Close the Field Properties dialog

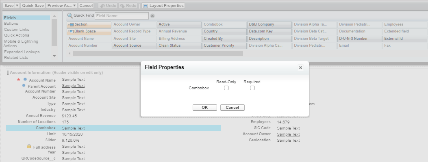[x=300, y=68]
